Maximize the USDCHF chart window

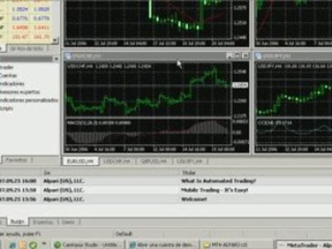coord(237,56)
